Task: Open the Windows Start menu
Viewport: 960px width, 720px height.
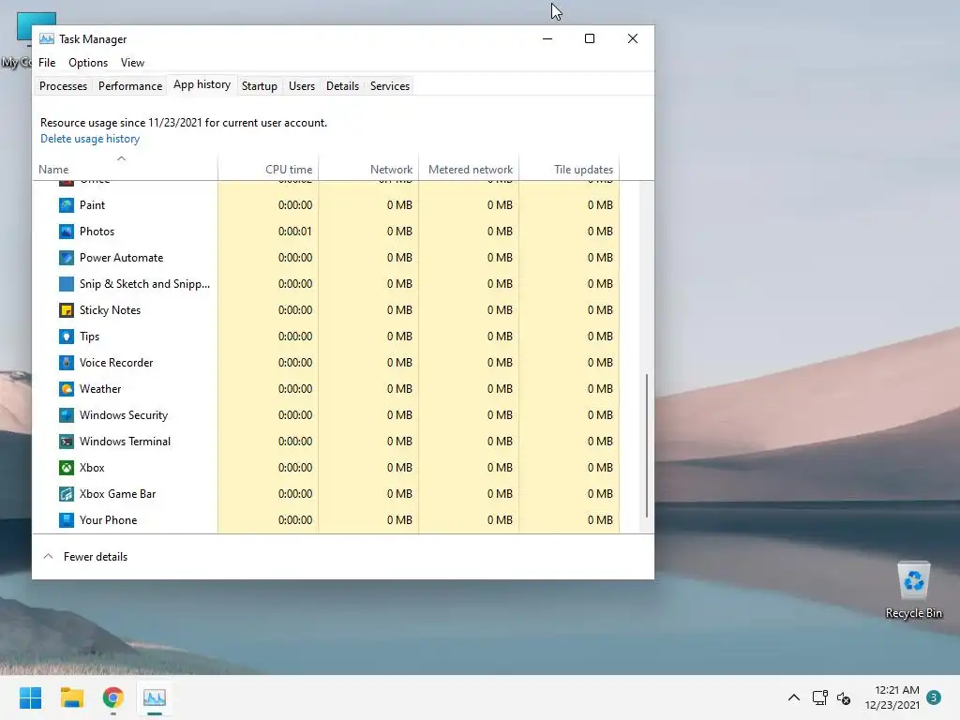Action: click(30, 697)
